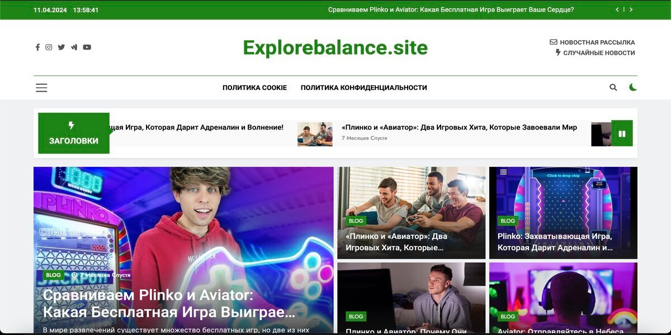Click the site search icon
Screen dimensions: 671x335
[x=613, y=87]
